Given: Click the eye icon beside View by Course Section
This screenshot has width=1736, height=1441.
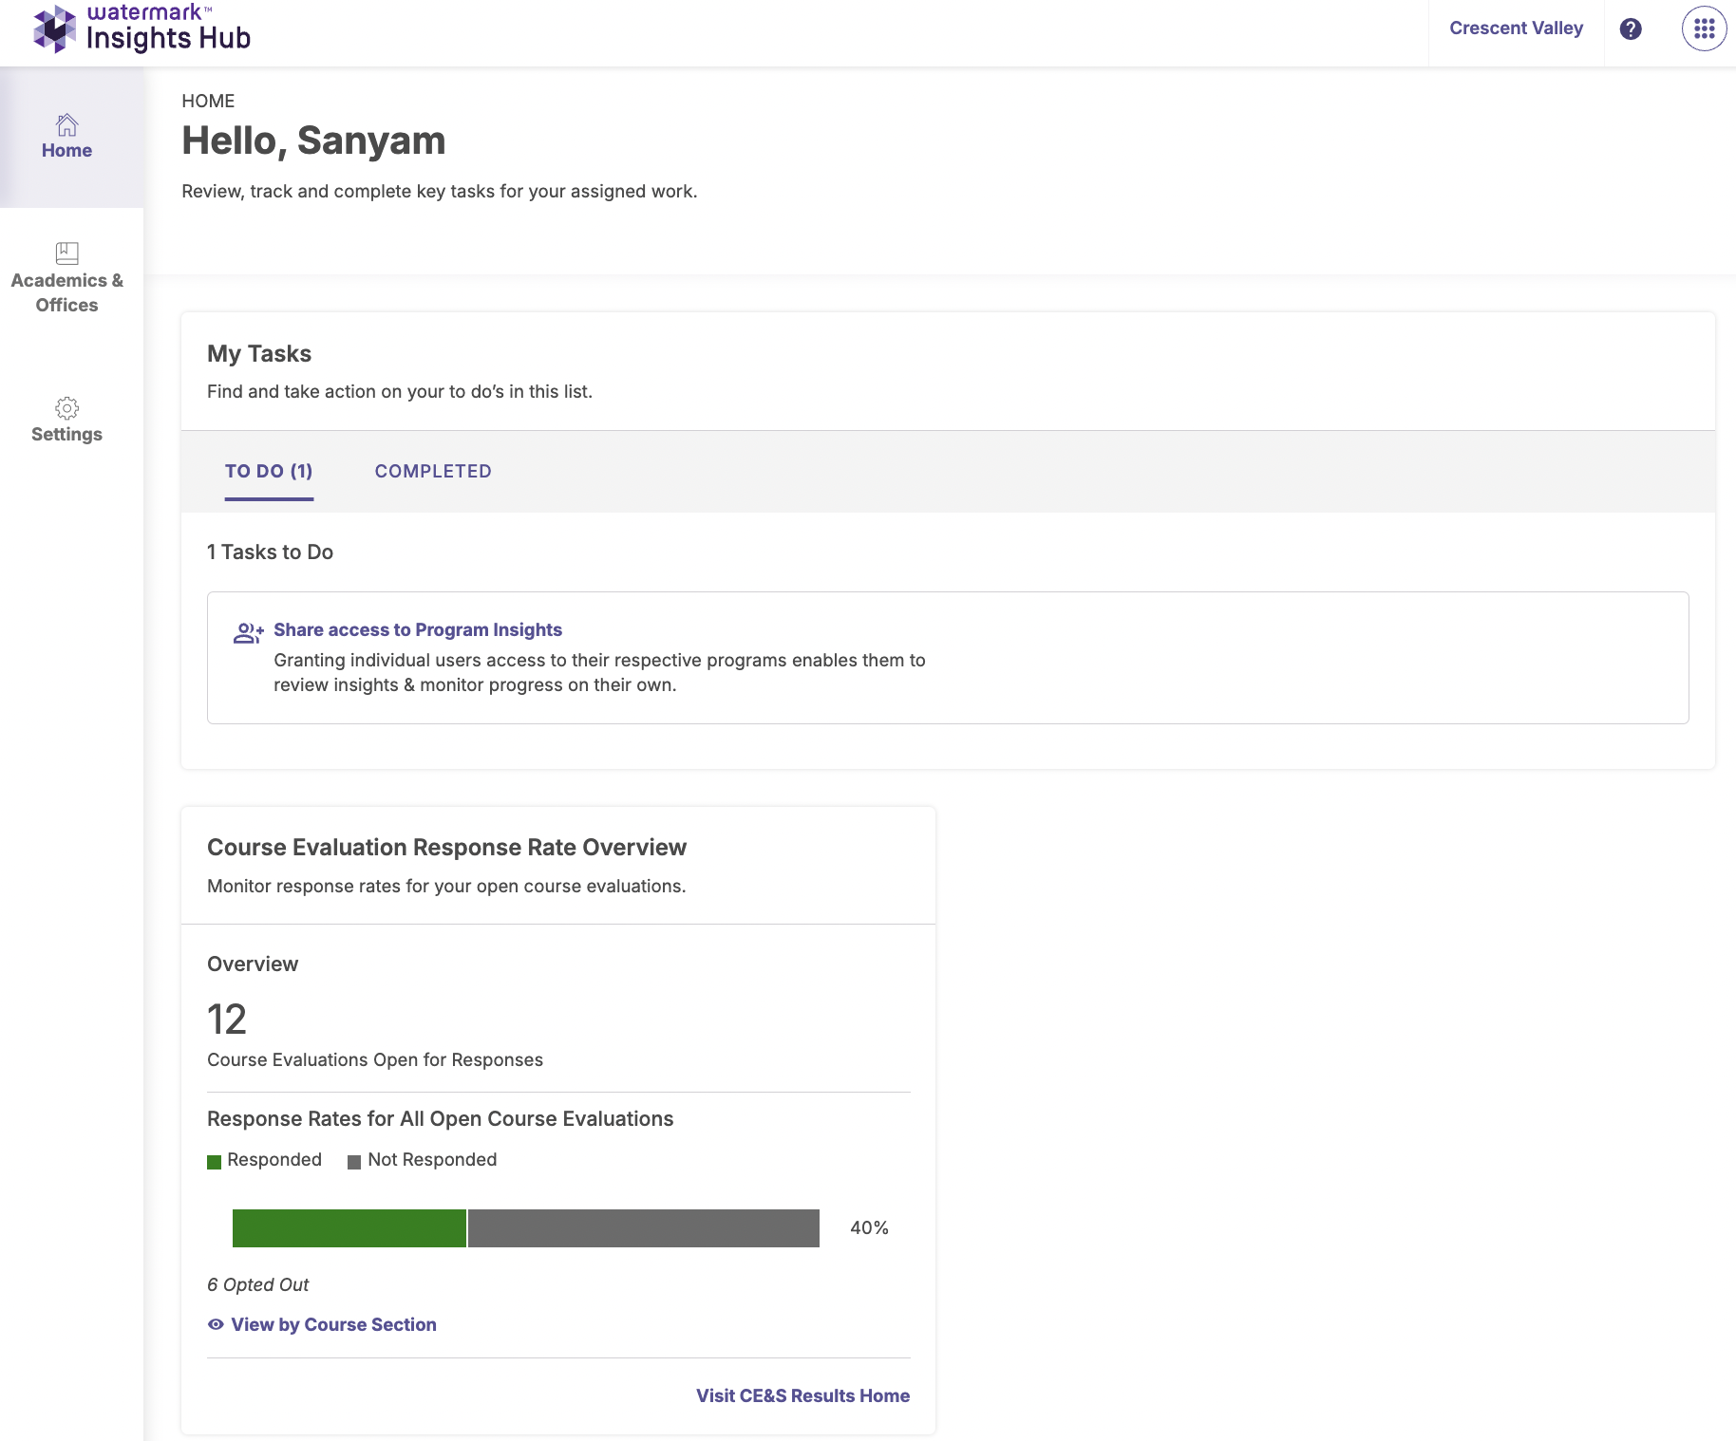Looking at the screenshot, I should pos(216,1324).
